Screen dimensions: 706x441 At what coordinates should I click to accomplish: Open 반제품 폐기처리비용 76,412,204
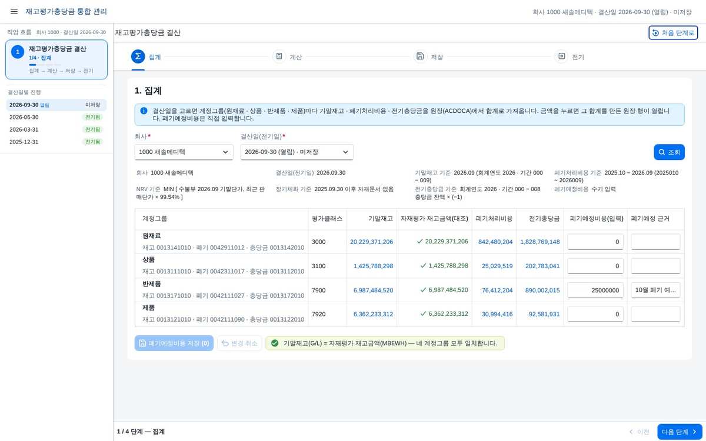(497, 290)
